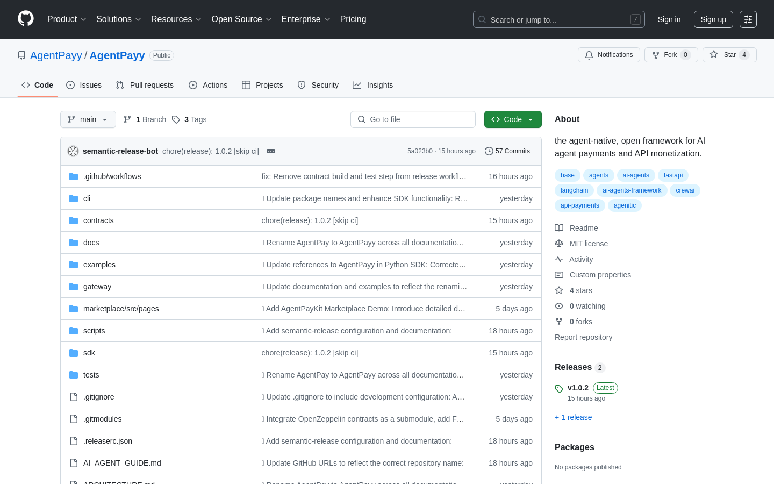This screenshot has width=774, height=484.
Task: Click the magnifier icon in Go to file box
Action: click(362, 119)
